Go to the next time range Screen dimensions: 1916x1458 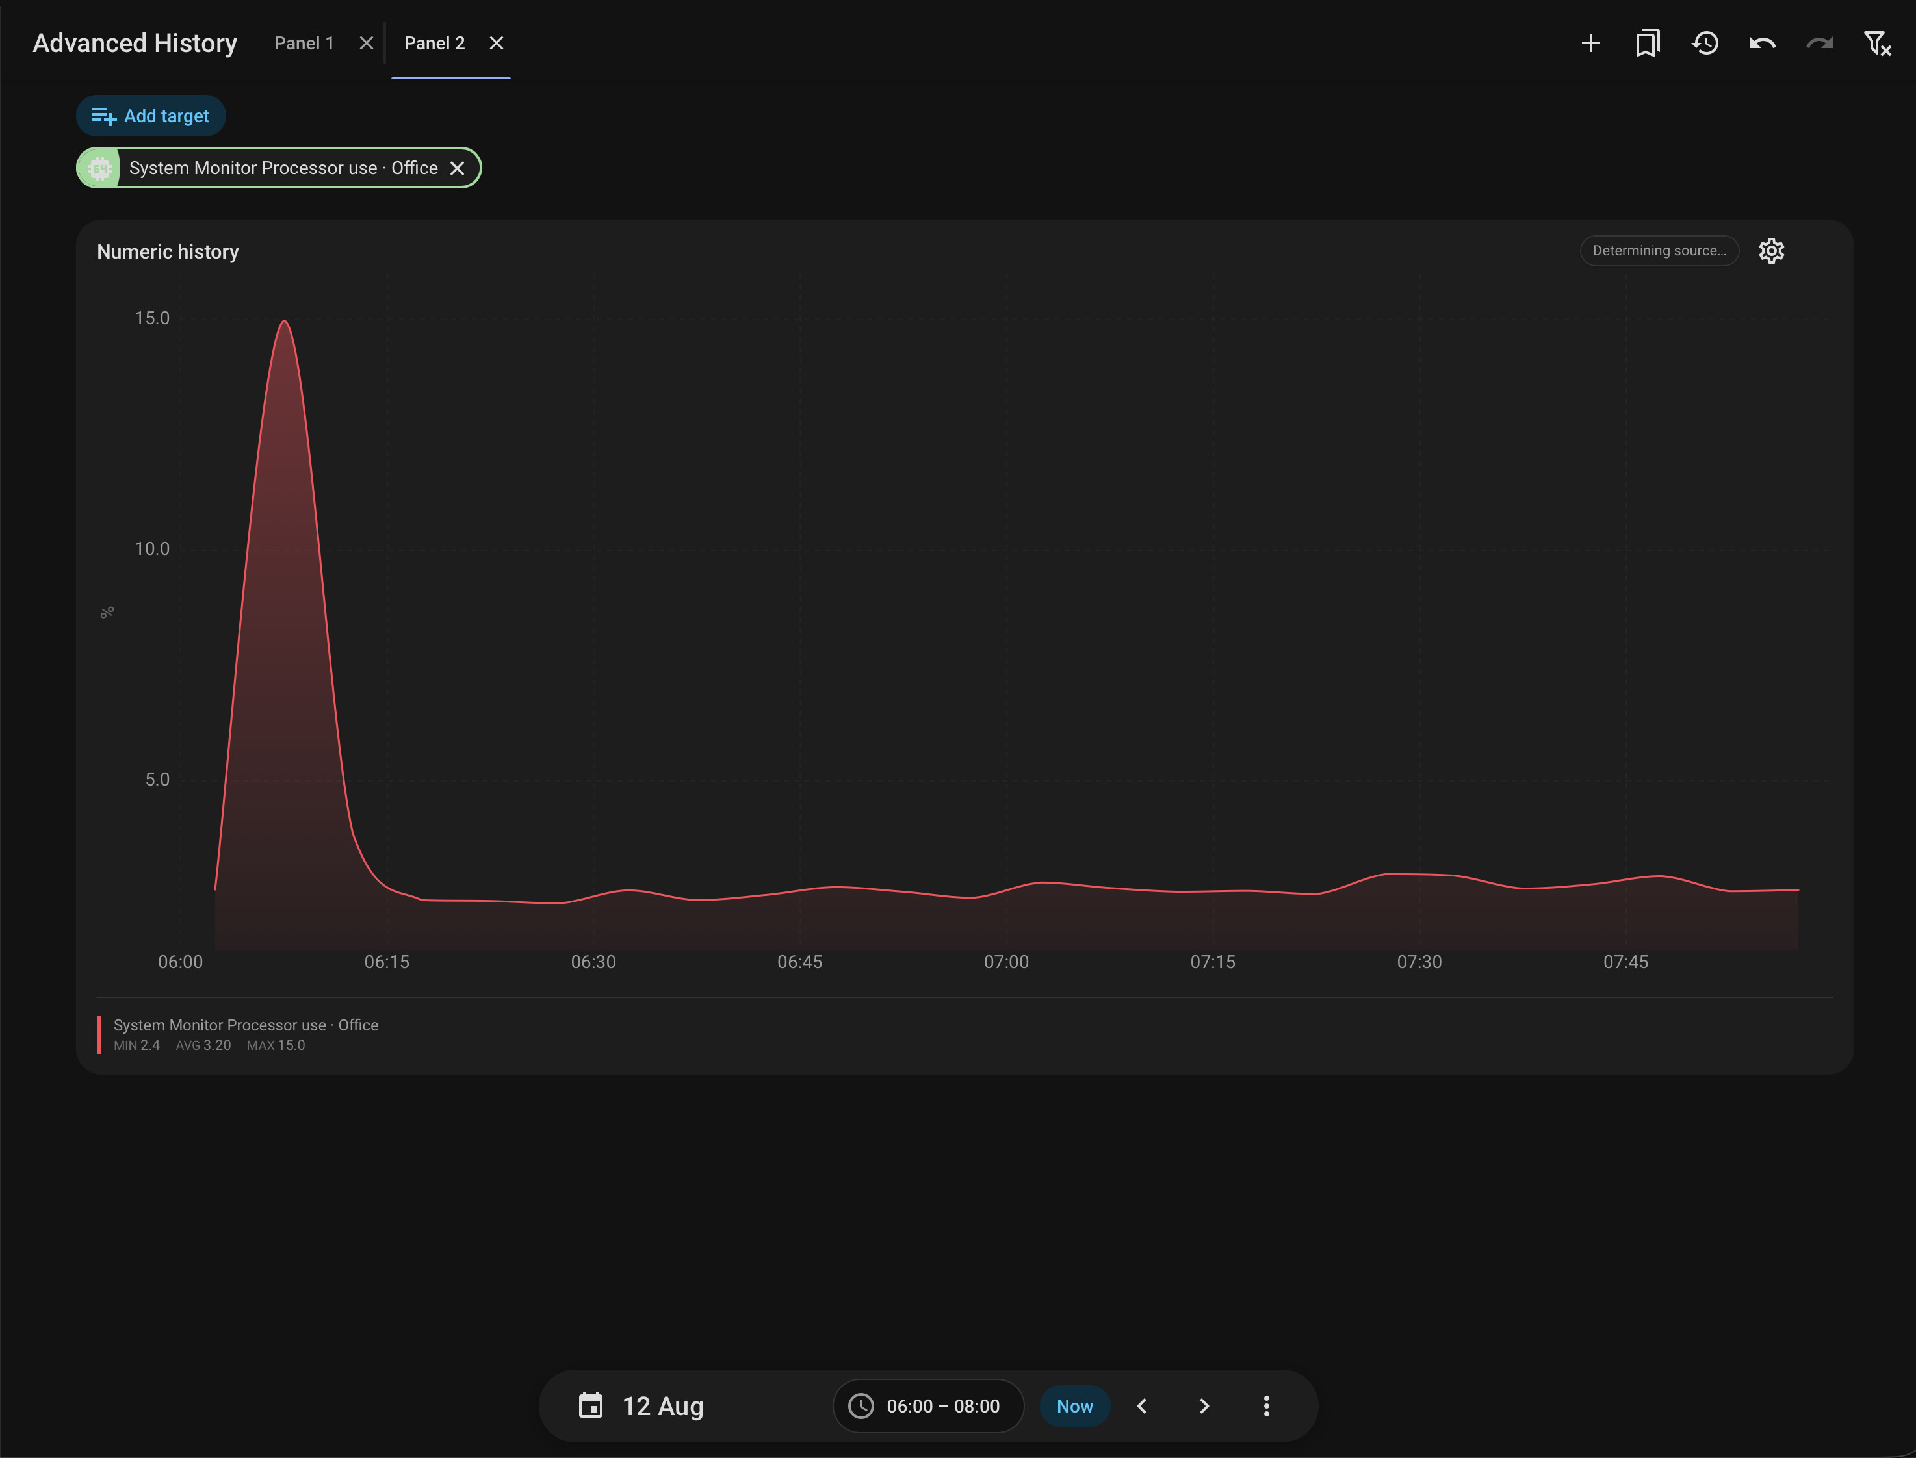(x=1204, y=1406)
